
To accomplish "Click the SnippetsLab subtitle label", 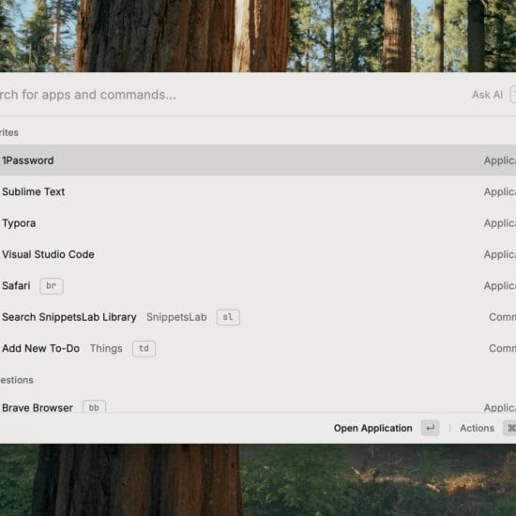I will (176, 317).
